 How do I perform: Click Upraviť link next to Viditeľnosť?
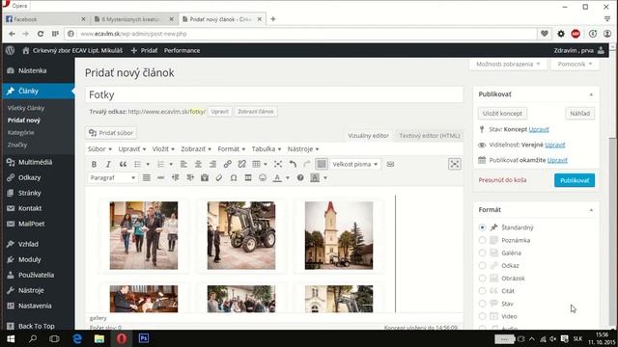click(555, 145)
